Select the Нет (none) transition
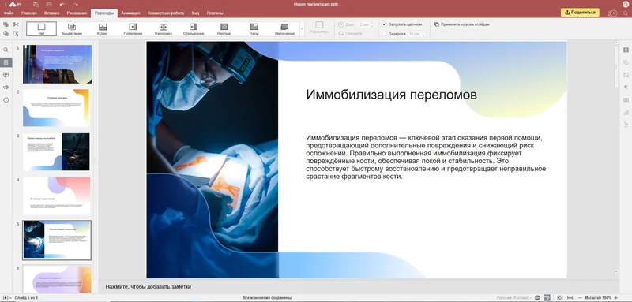Image resolution: width=632 pixels, height=302 pixels. tap(41, 29)
